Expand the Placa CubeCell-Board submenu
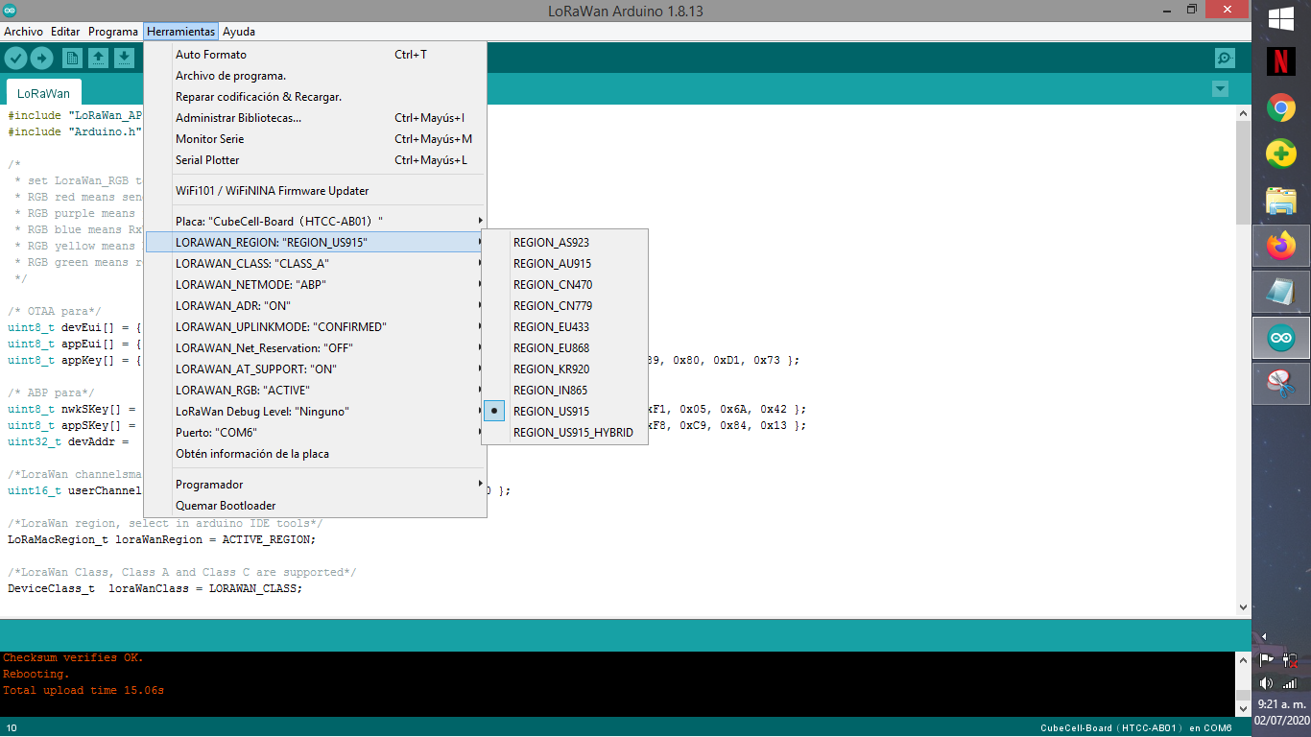This screenshot has height=737, width=1311. tap(316, 222)
